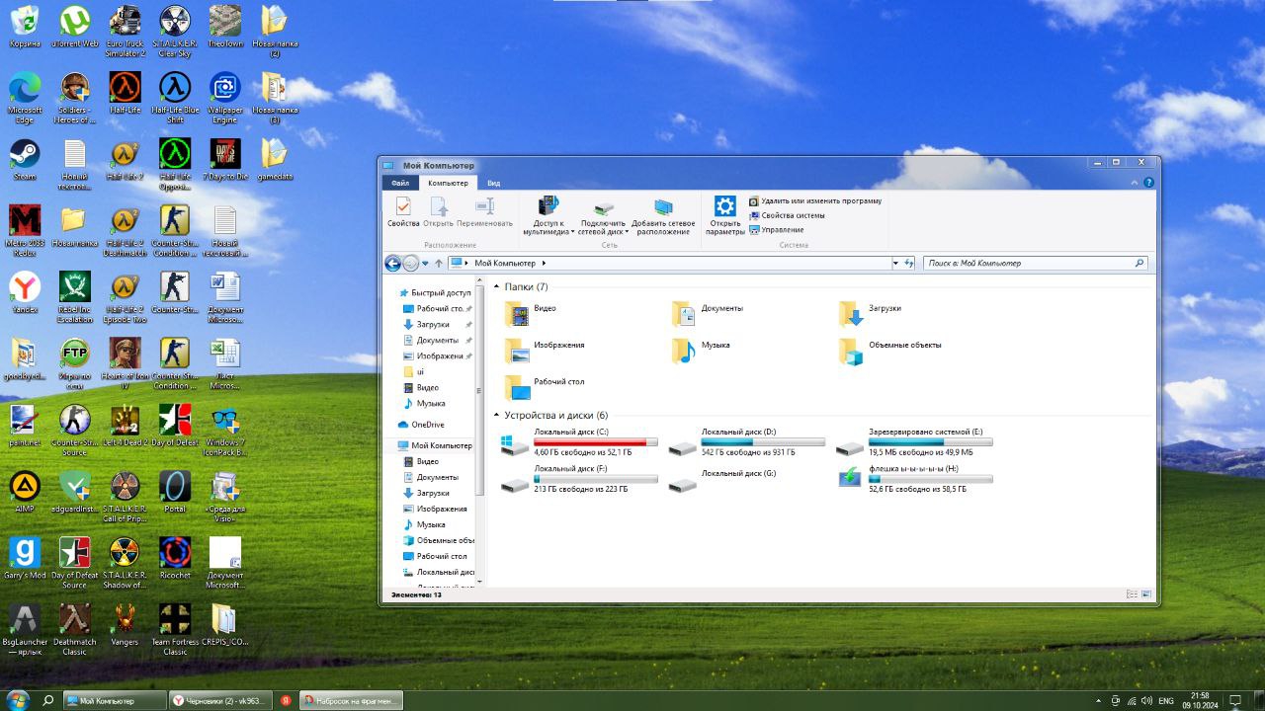
Task: Select the Ricochet desktop shortcut
Action: point(175,558)
